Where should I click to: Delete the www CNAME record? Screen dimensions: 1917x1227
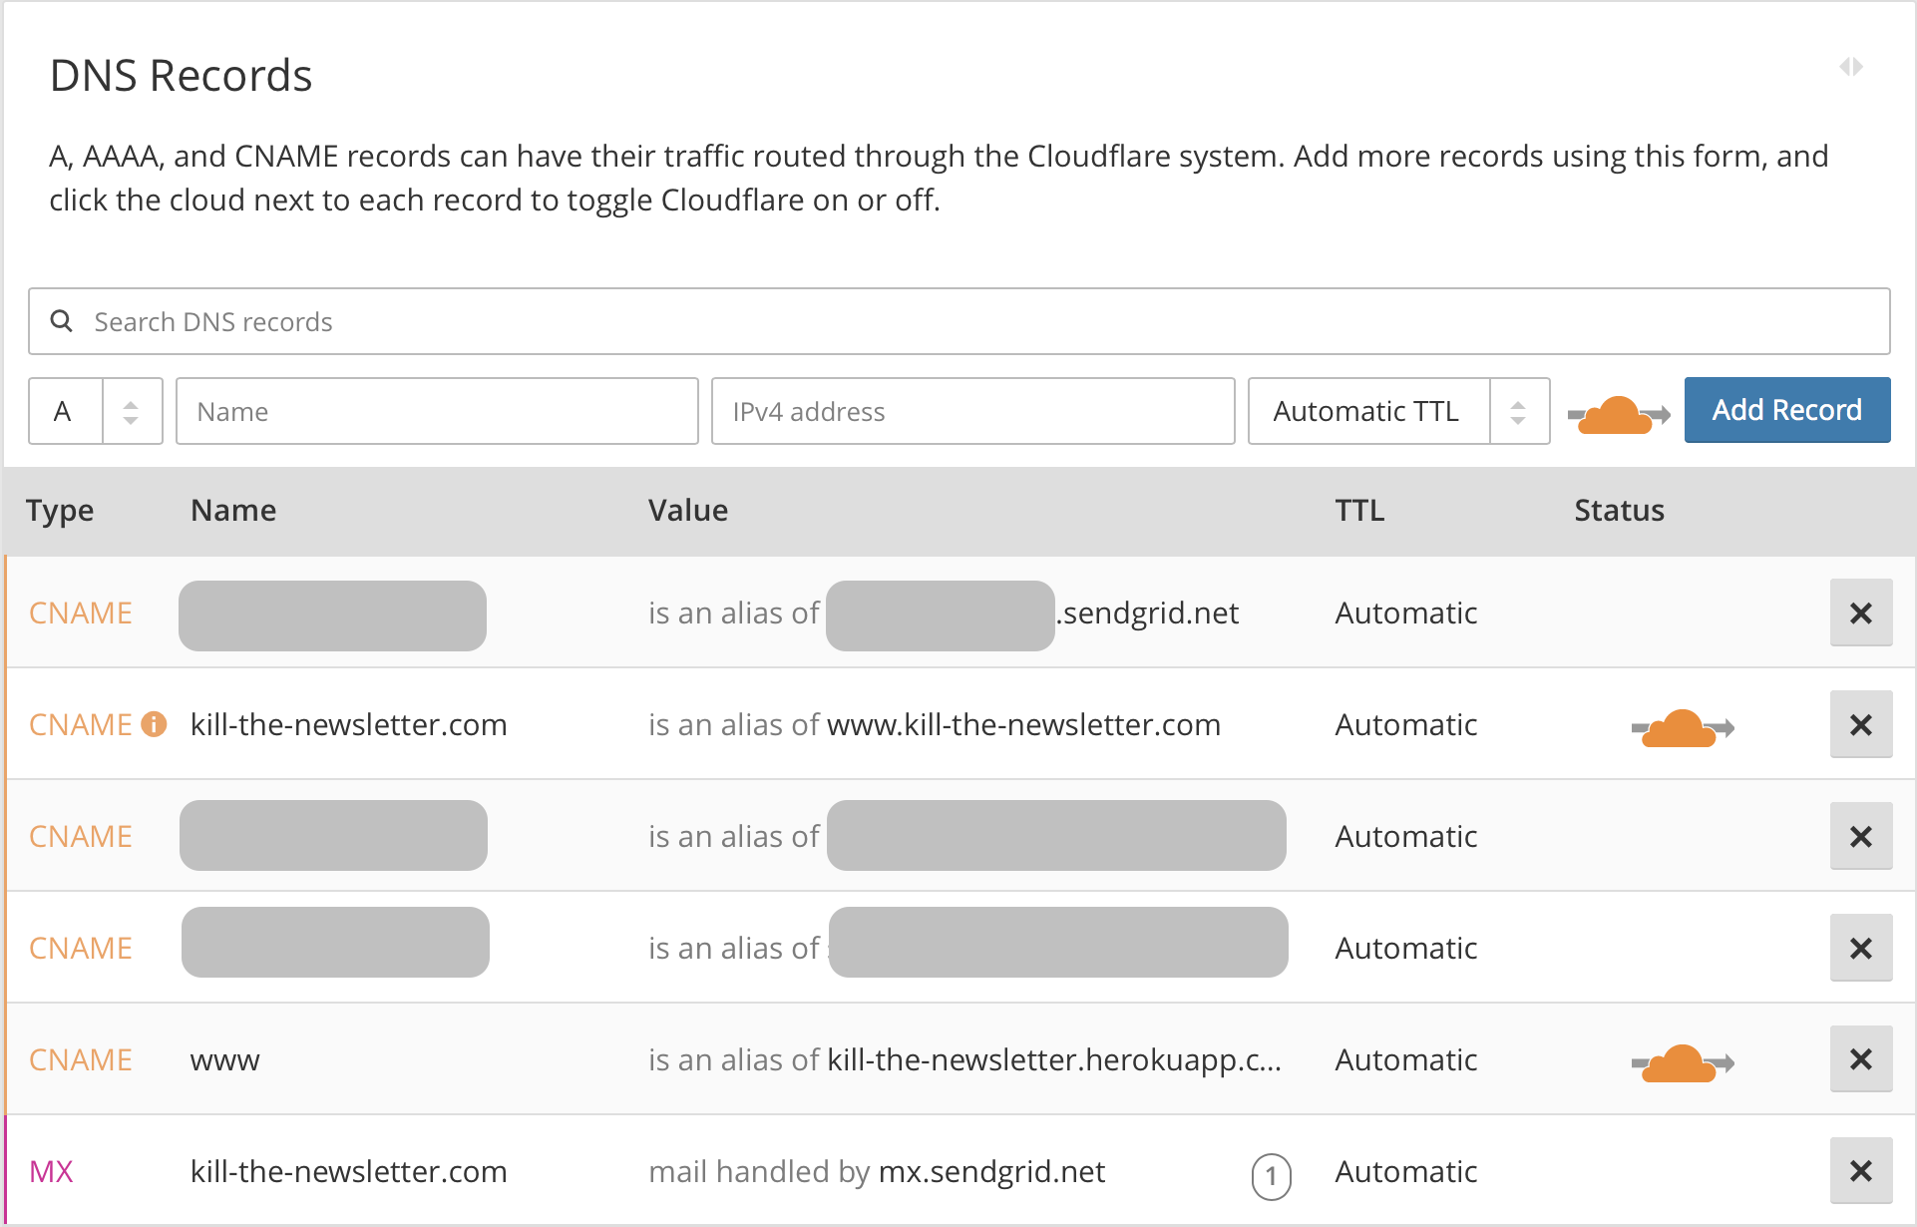pyautogui.click(x=1860, y=1059)
